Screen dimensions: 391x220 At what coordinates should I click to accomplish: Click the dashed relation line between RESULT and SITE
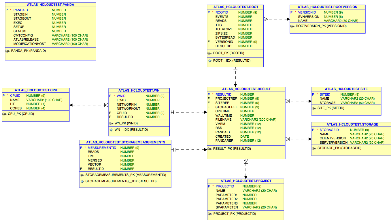(299, 101)
